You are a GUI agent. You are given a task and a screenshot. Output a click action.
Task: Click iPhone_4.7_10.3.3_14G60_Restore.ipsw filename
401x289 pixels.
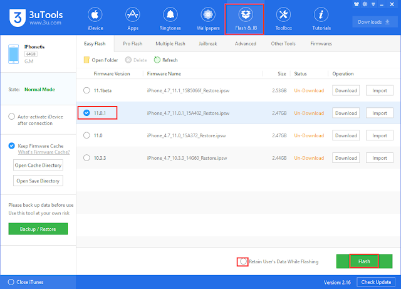(187, 158)
